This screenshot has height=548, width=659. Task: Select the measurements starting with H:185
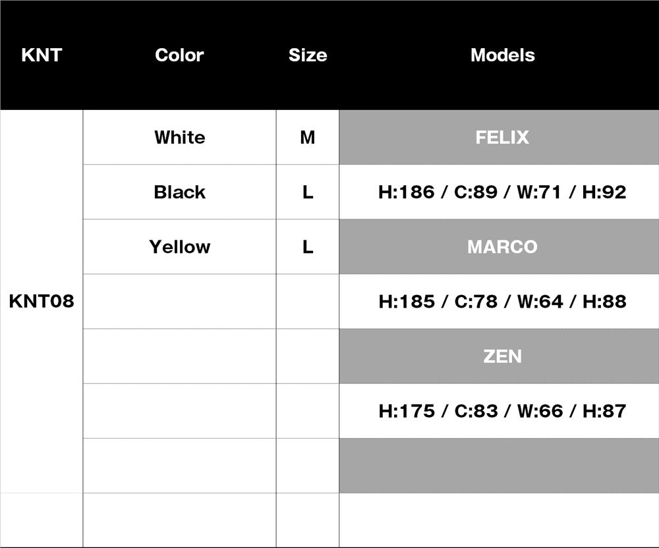[502, 302]
